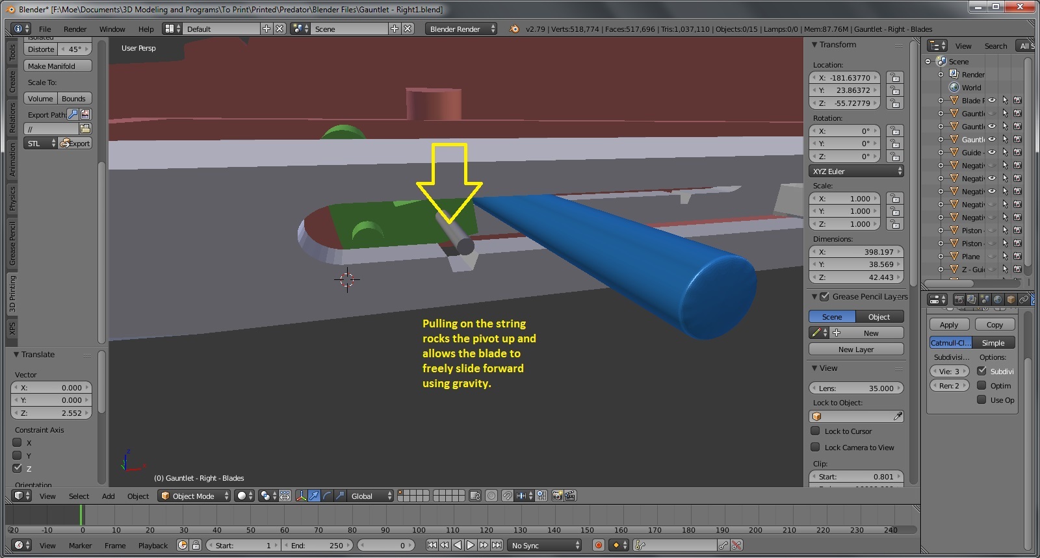Viewport: 1040px width, 558px height.
Task: Click the Volume scale button
Action: point(40,99)
